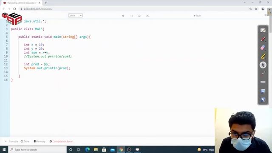Open a new browser tab

(46, 3)
